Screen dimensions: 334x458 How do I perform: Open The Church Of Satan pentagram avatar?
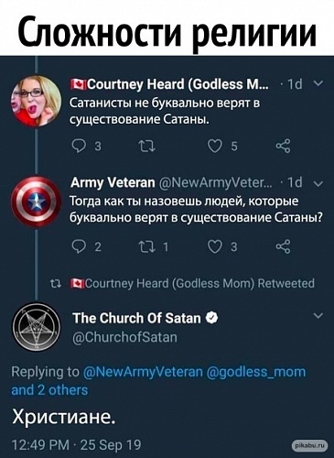[x=36, y=326]
